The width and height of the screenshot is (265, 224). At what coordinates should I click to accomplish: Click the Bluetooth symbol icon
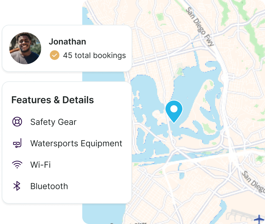tap(17, 186)
